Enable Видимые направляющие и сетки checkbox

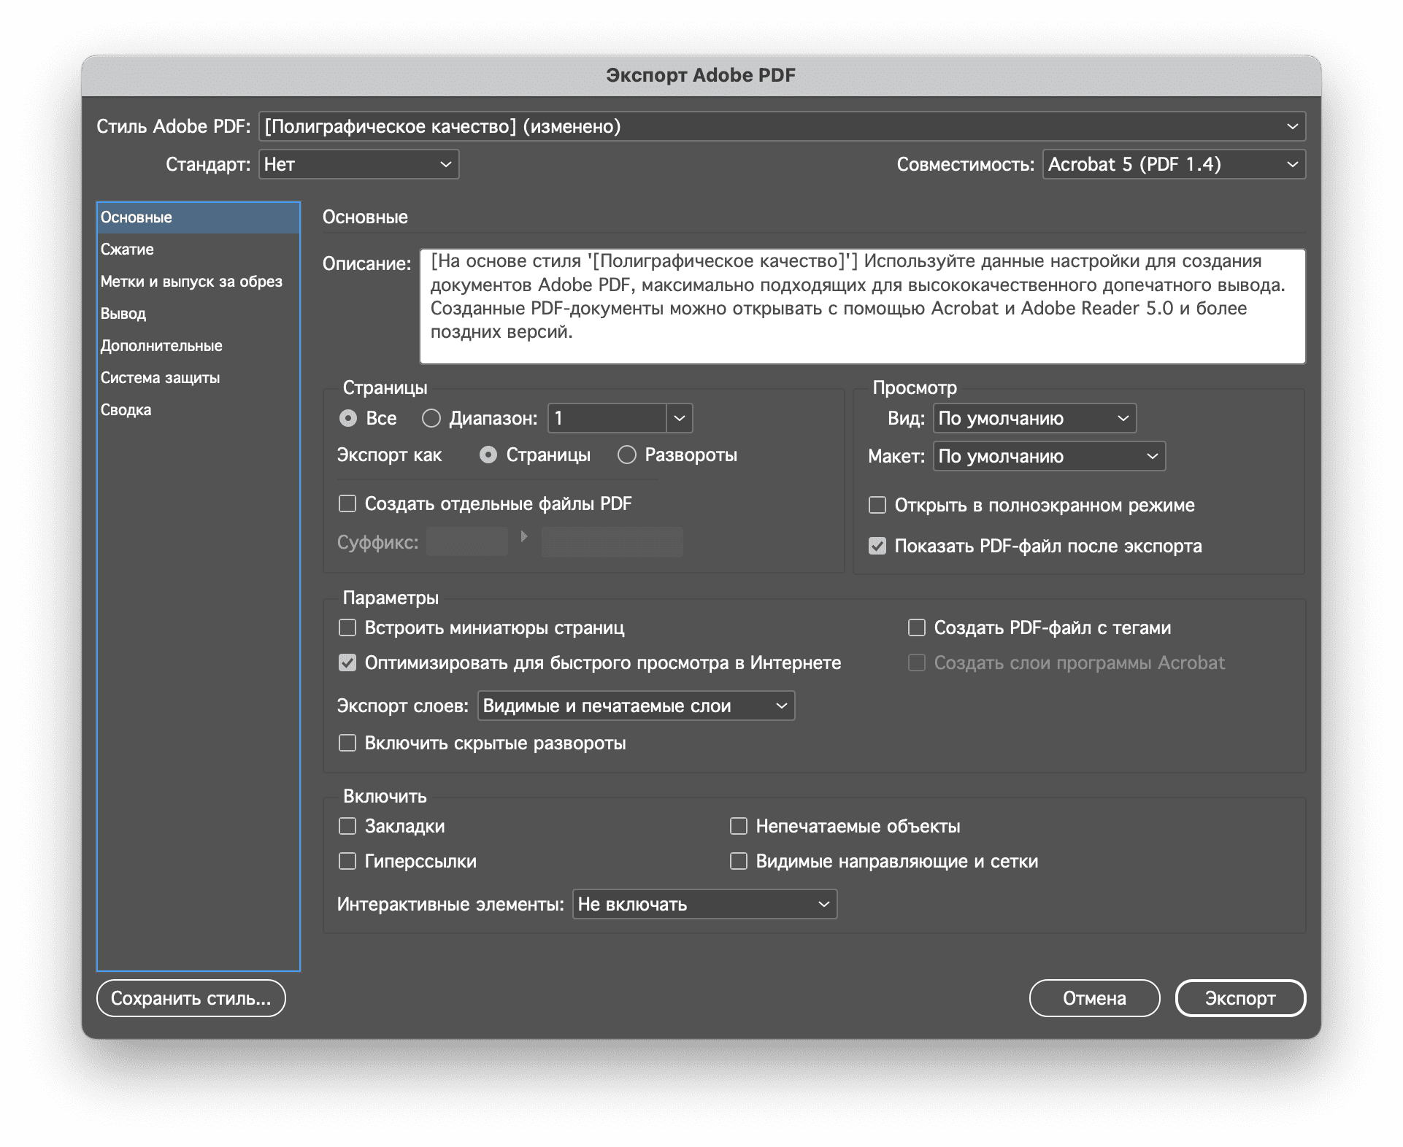pyautogui.click(x=739, y=861)
